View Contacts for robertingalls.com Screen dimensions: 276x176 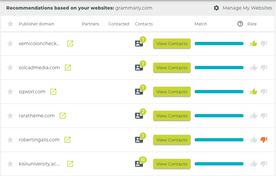(172, 140)
